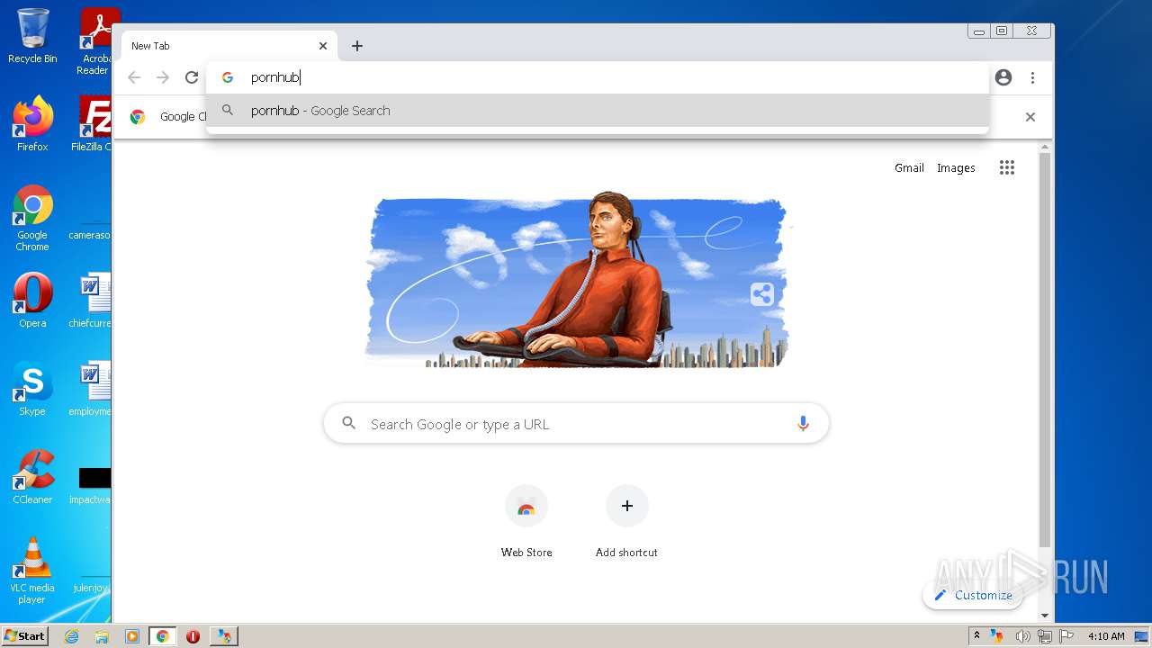
Task: Open the FileZilla Client desktop icon
Action: coord(93,123)
